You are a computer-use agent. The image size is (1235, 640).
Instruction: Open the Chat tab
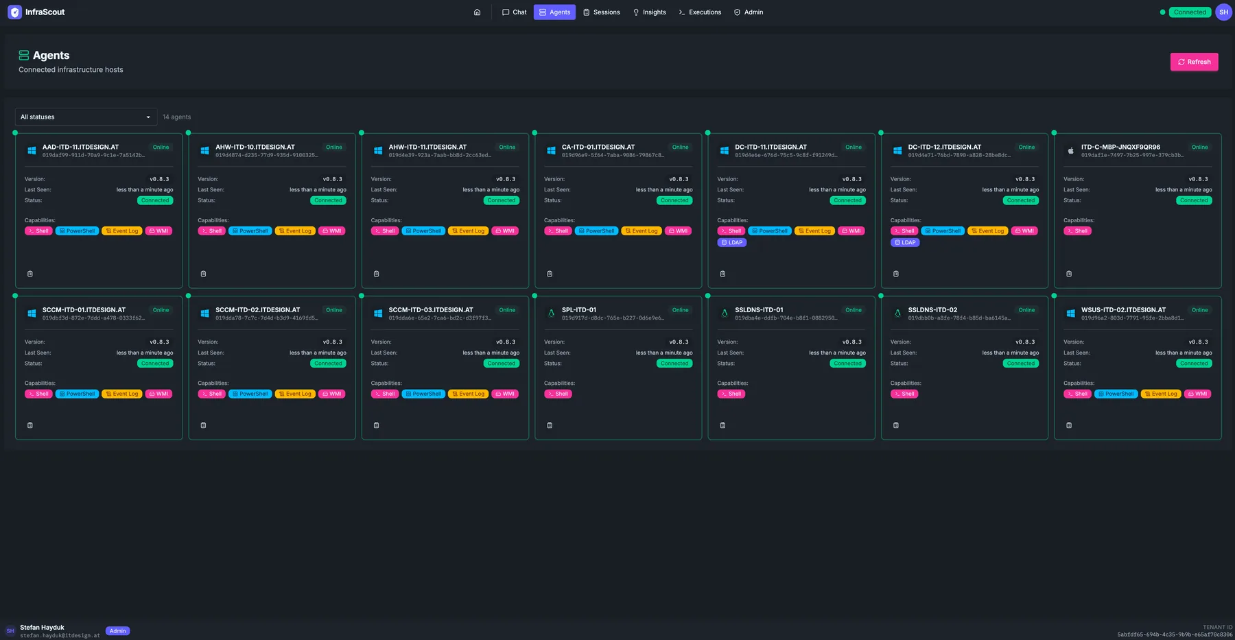514,12
